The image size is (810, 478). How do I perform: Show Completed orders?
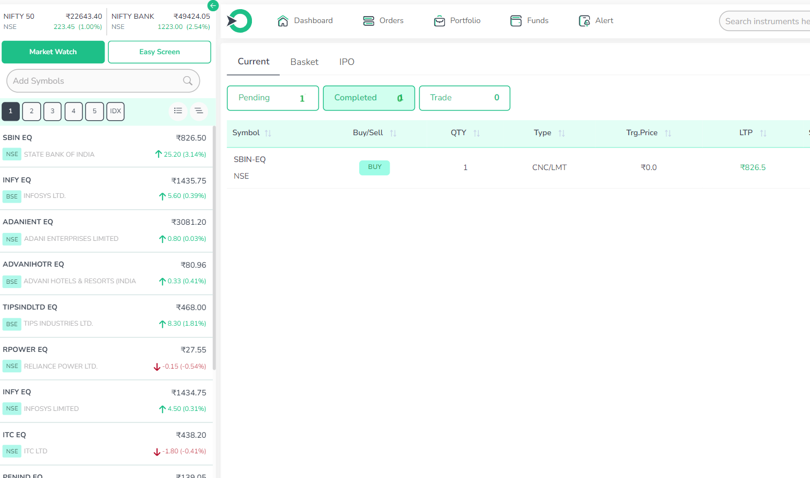[369, 98]
